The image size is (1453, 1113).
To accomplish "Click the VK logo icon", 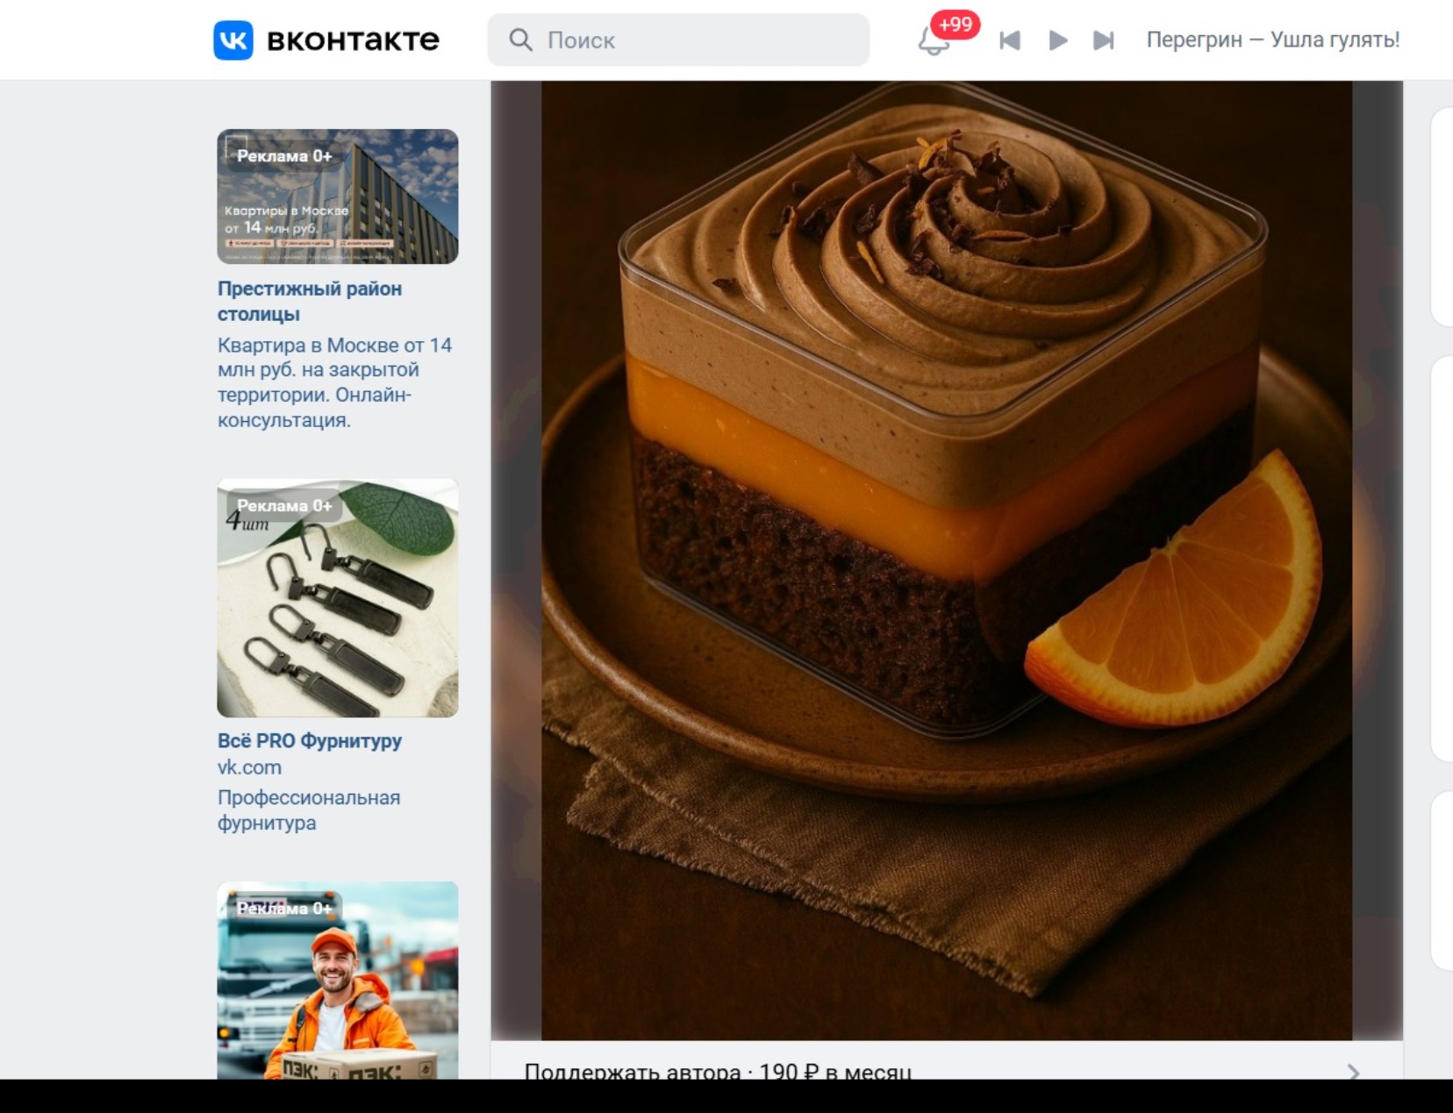I will pos(233,40).
